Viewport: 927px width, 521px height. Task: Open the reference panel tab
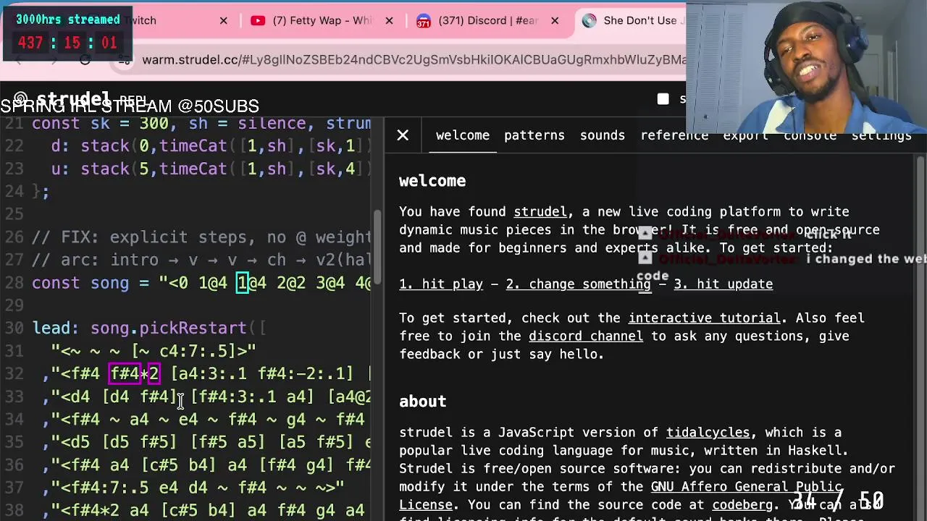tap(674, 135)
